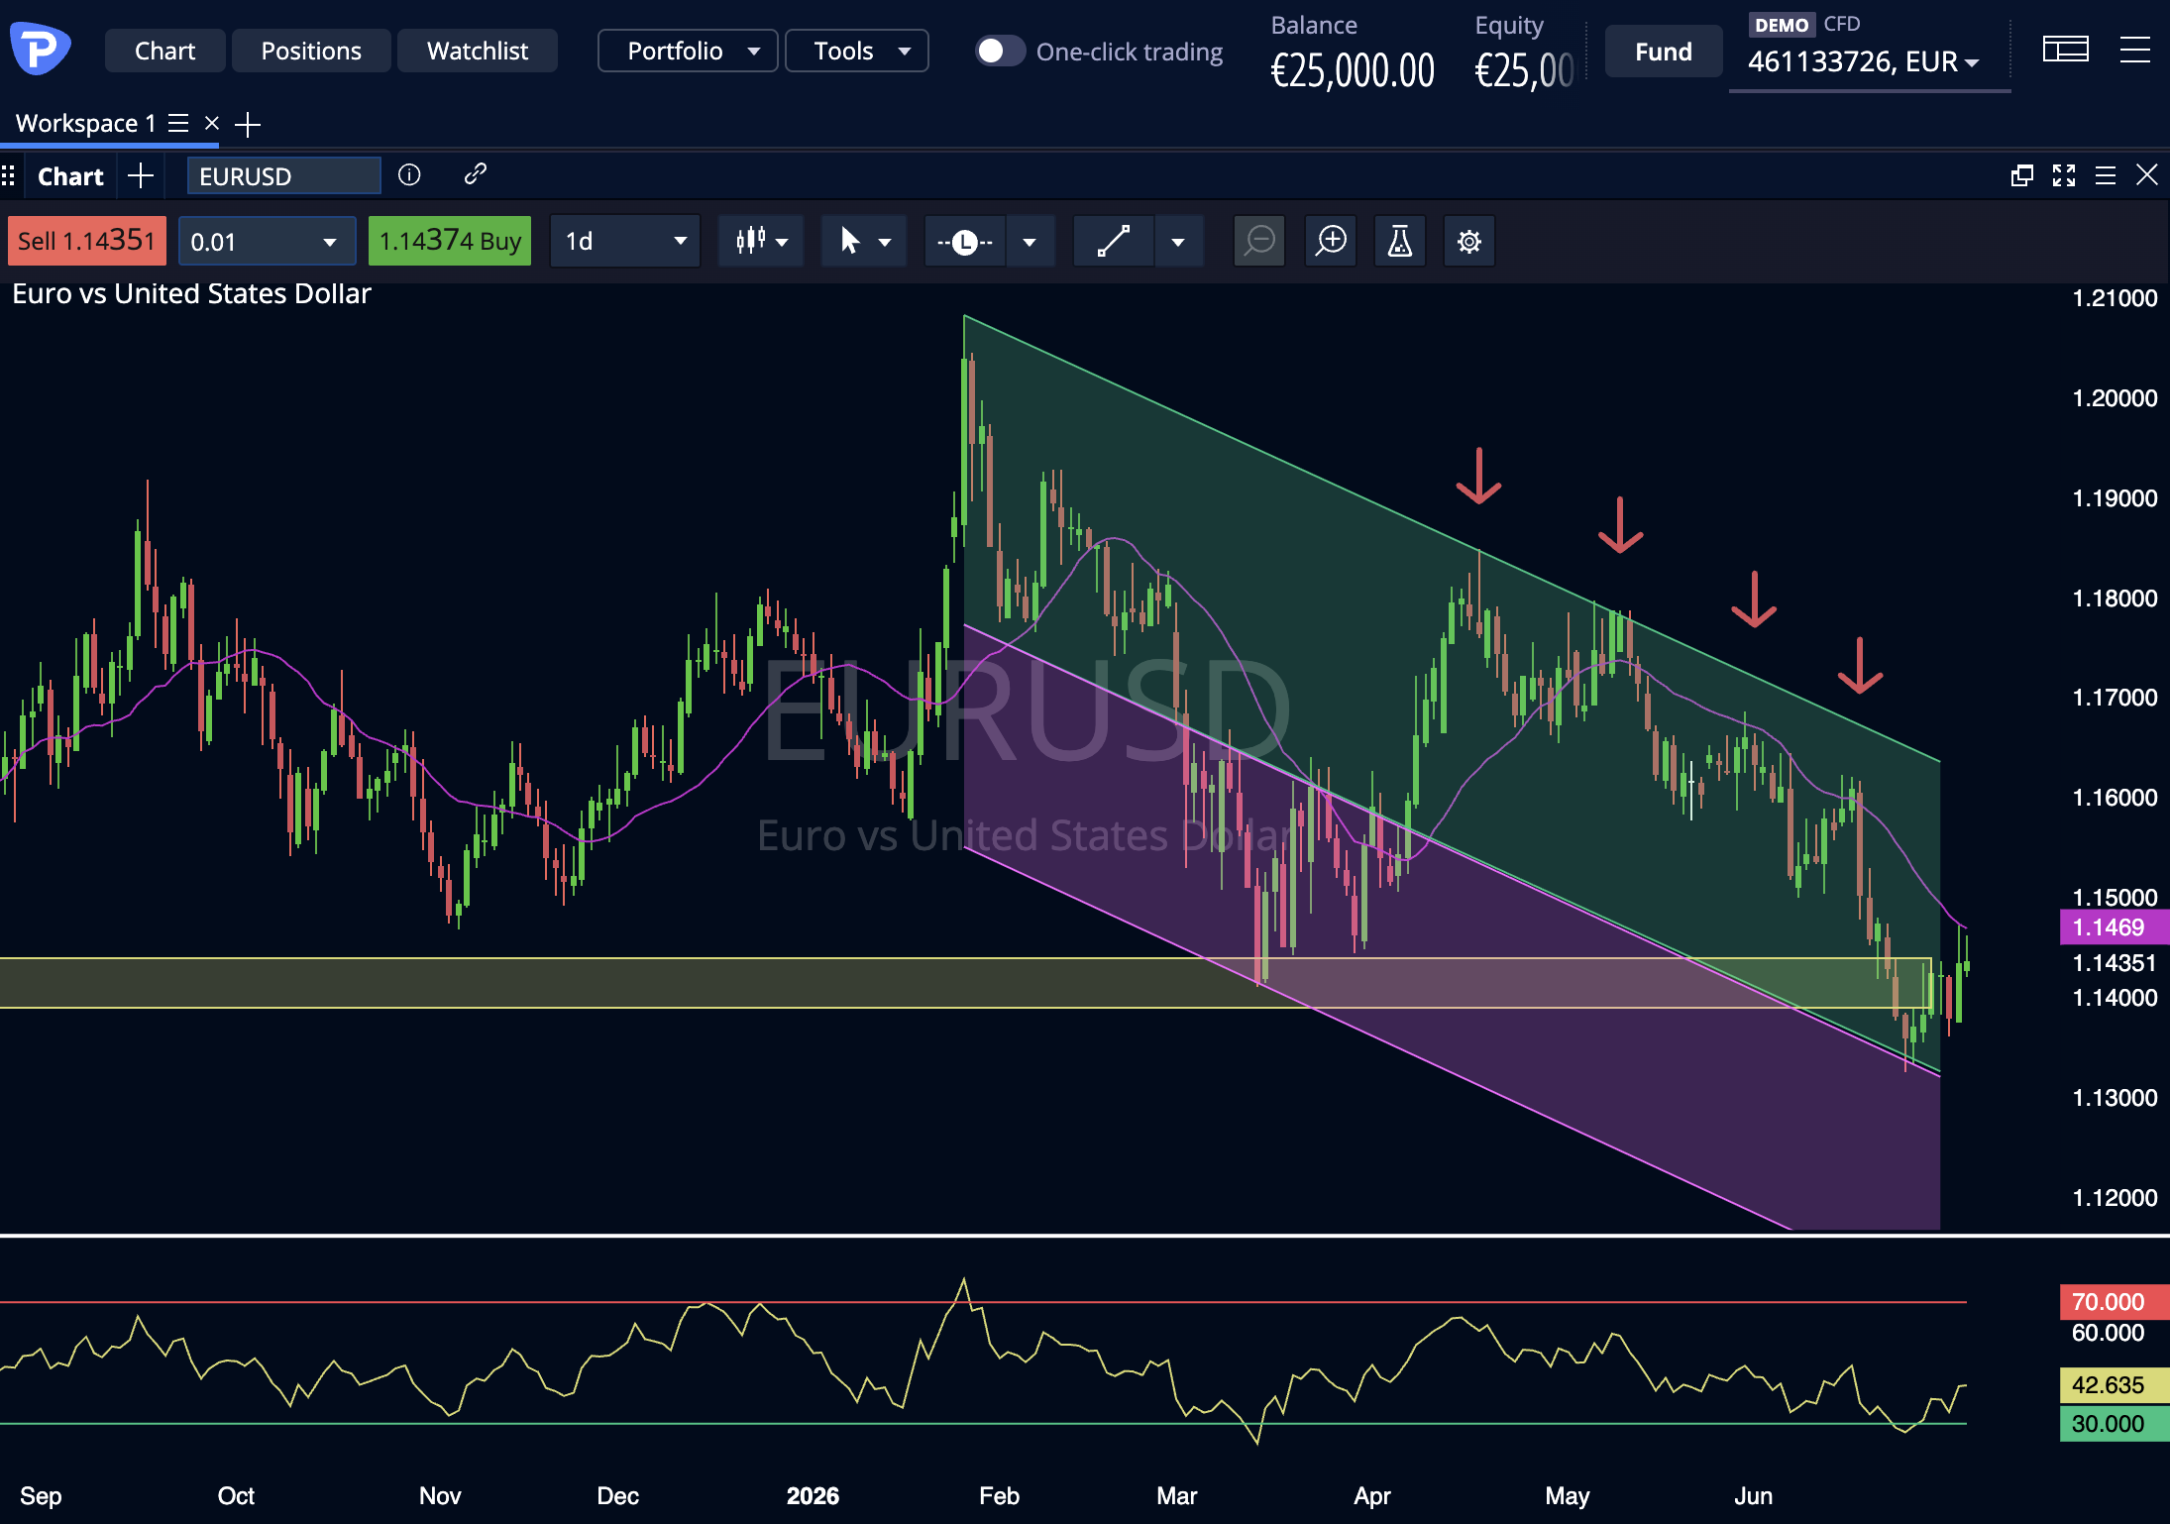Expand chart panel to fullscreen
The image size is (2170, 1524).
click(2064, 175)
